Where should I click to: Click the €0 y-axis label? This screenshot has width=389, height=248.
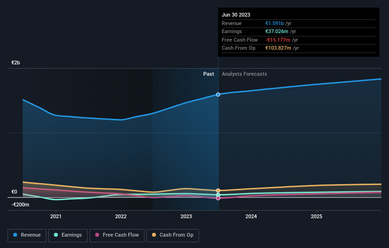(14, 192)
